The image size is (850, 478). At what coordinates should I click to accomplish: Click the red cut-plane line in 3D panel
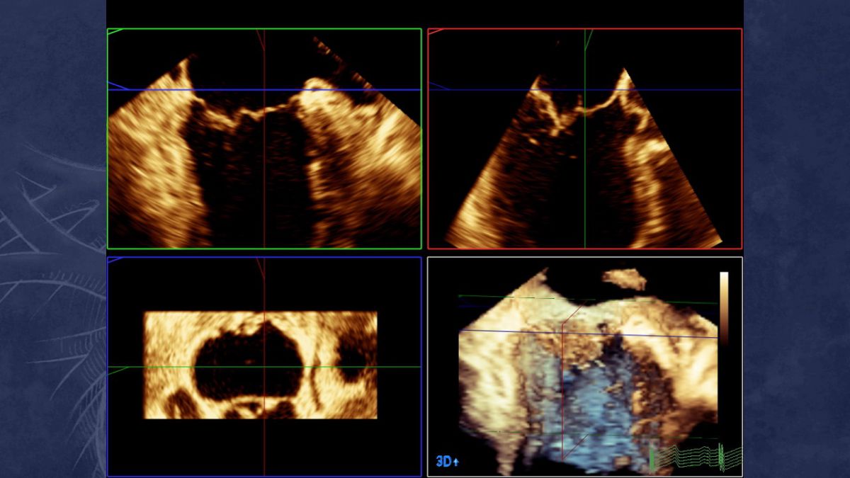(562, 393)
